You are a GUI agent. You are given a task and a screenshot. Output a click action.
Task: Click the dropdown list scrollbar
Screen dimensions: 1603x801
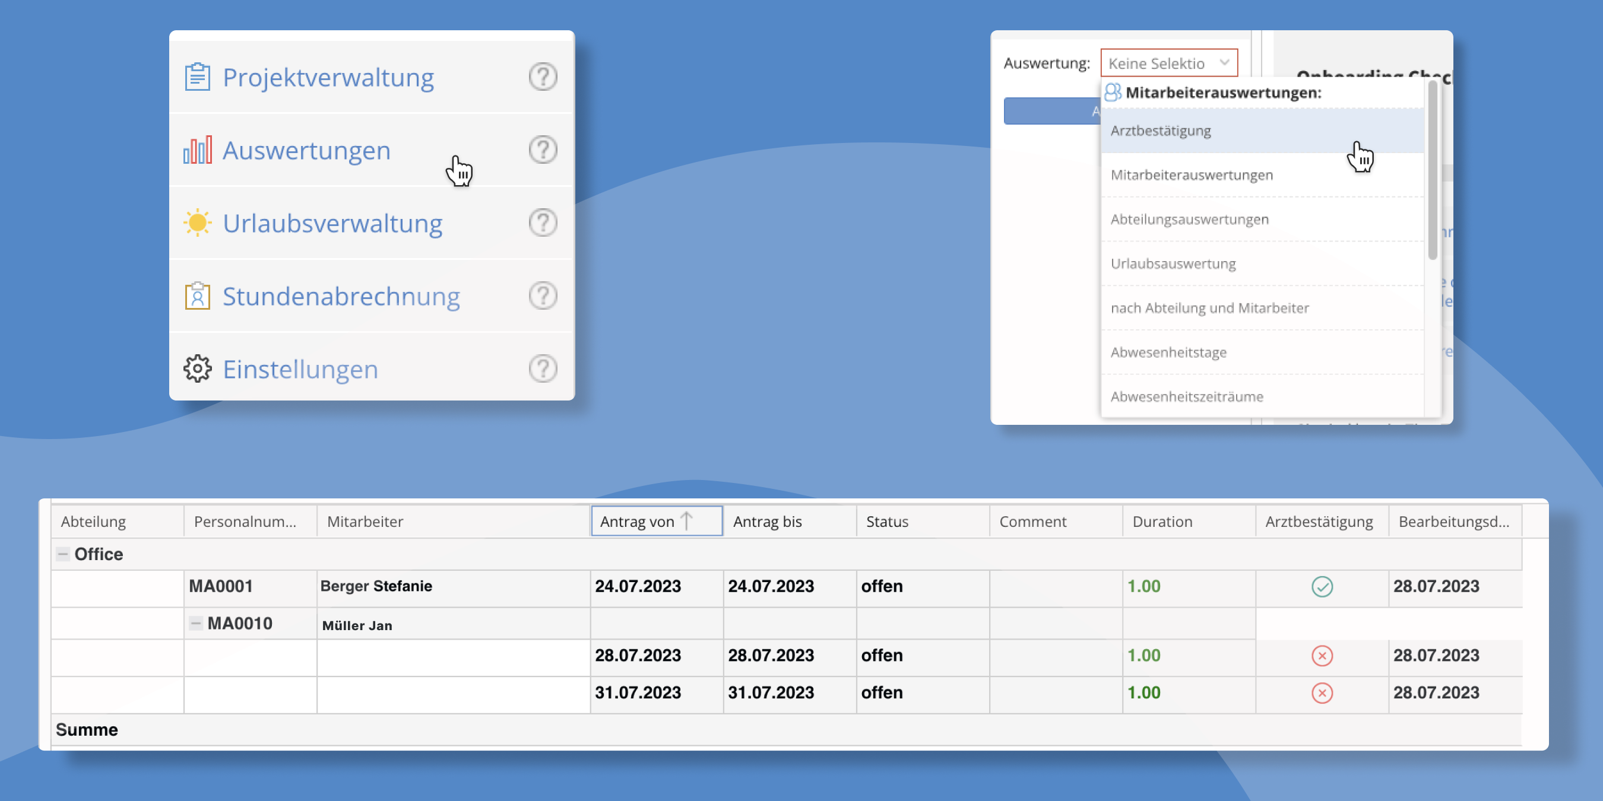pos(1433,171)
